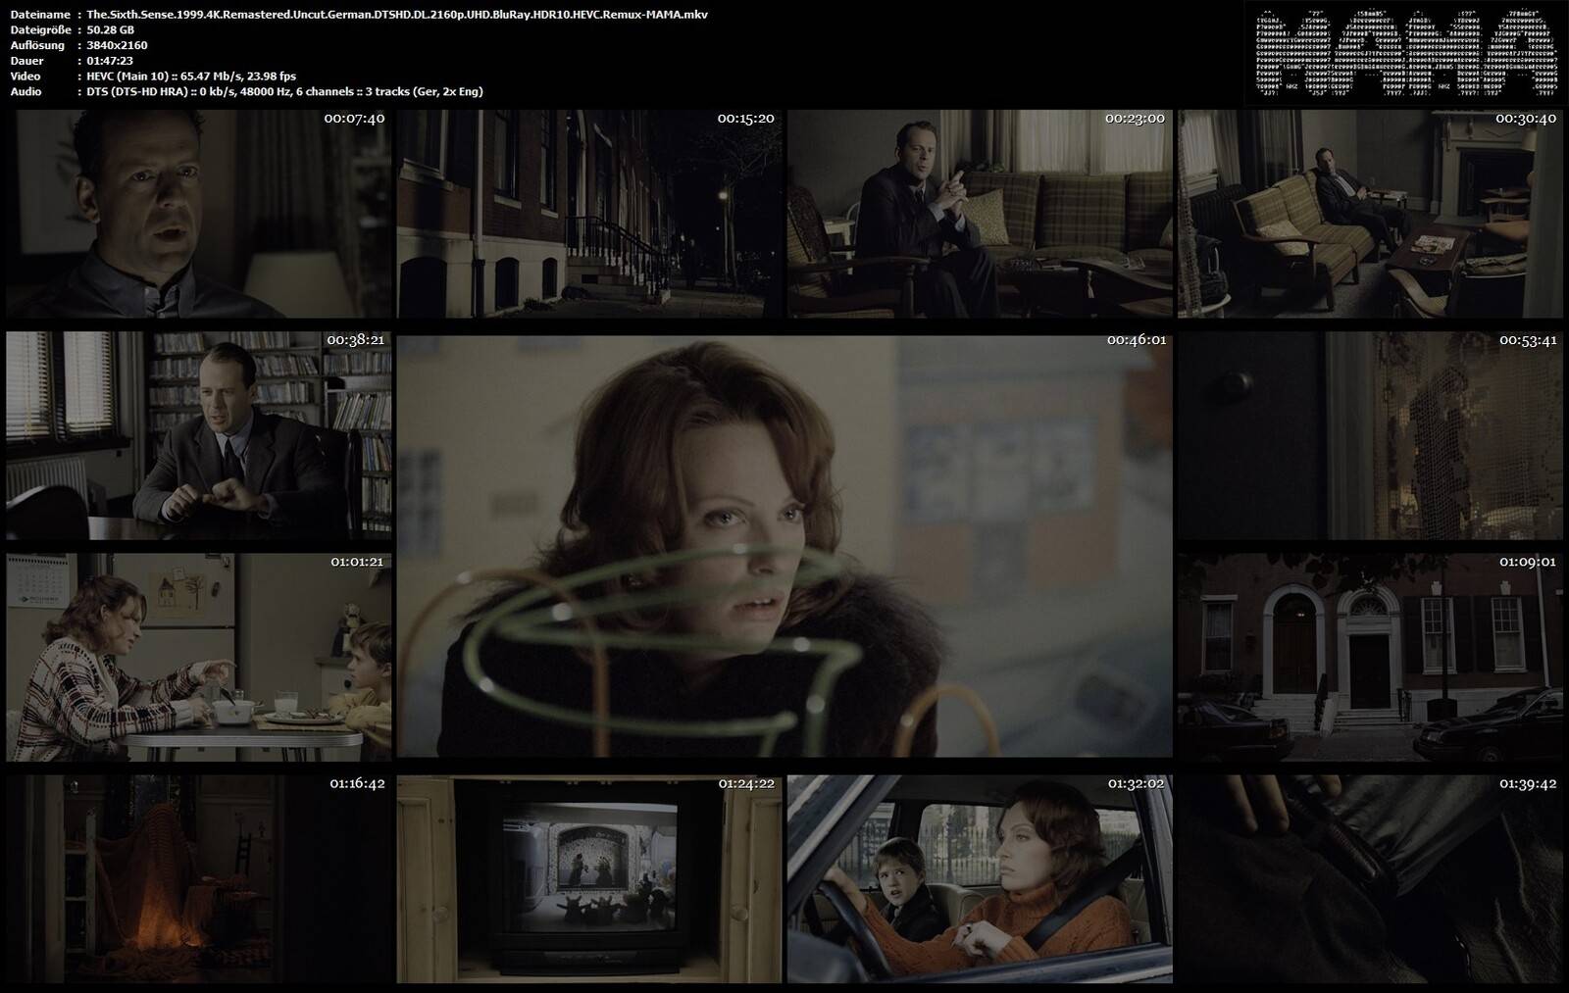The image size is (1569, 993).
Task: Click the 00:30:40 timestamp text
Action: (x=1526, y=119)
